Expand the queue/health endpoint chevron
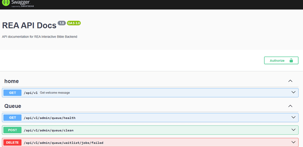Screen dimensions: 303x147 coord(293,117)
